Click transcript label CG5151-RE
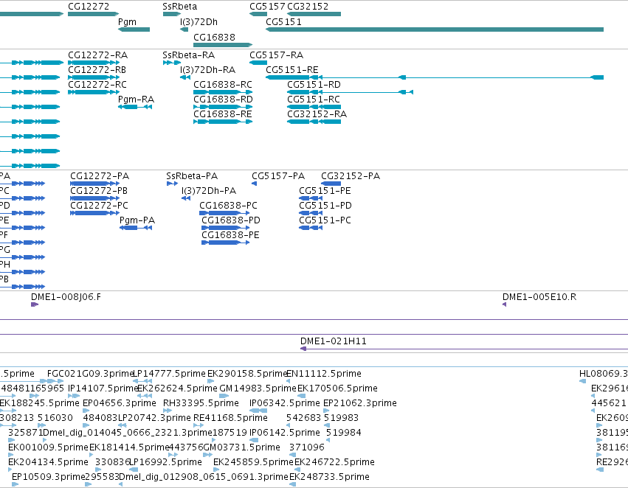 click(292, 69)
